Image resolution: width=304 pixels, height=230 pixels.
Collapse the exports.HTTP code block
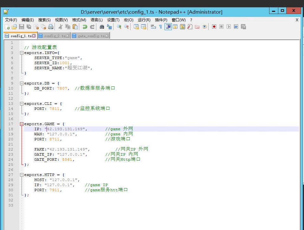tap(22, 175)
